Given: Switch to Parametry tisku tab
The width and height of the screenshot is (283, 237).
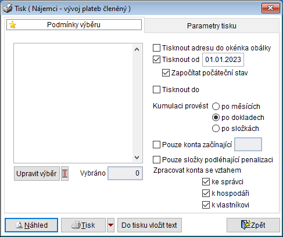Looking at the screenshot, I should pos(212,25).
